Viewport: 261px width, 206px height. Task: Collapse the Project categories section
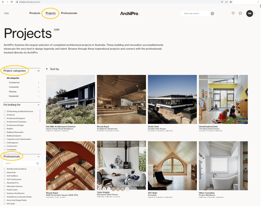pos(38,71)
